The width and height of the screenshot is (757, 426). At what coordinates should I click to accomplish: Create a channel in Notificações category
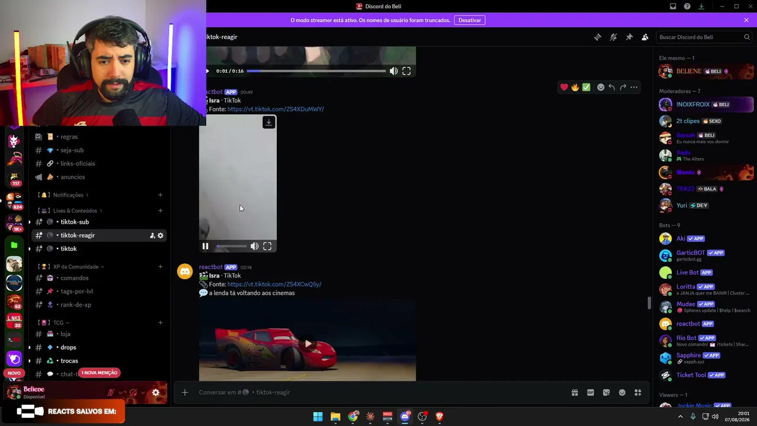(160, 195)
